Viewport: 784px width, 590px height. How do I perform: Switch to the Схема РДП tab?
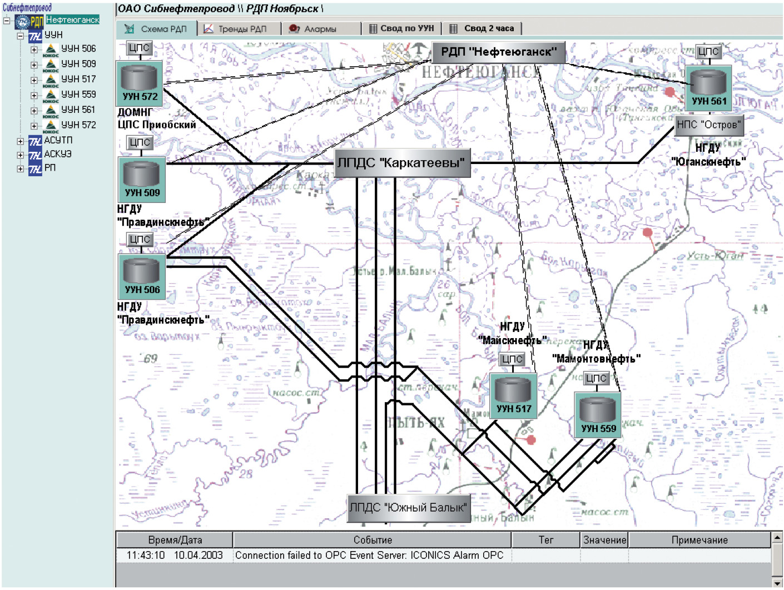pyautogui.click(x=157, y=29)
